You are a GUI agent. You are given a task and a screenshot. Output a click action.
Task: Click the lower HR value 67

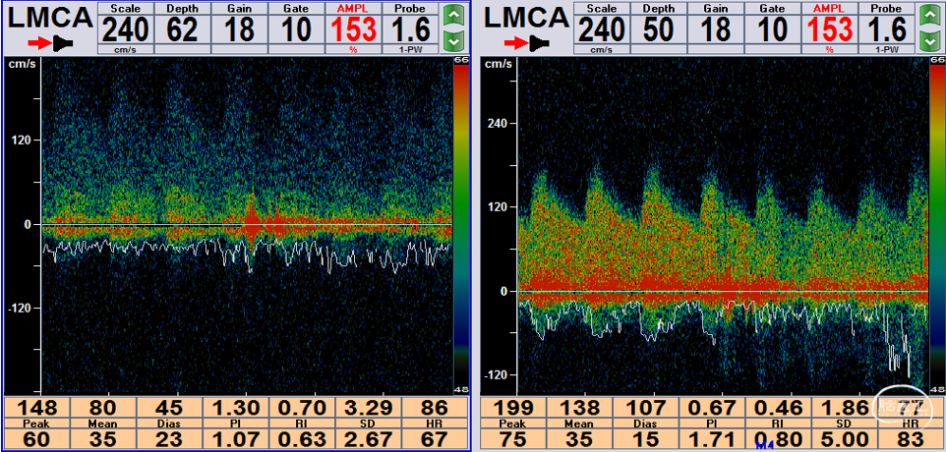click(x=434, y=438)
